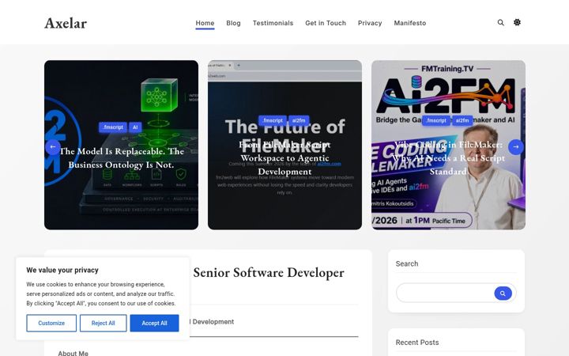This screenshot has width=569, height=356.
Task: Navigate to Get in Touch
Action: coord(326,23)
